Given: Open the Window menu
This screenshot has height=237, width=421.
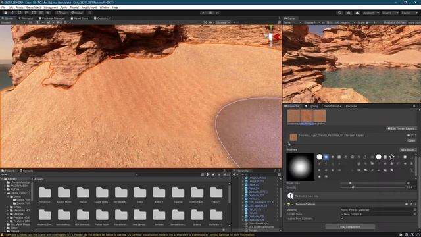Looking at the screenshot, I should point(105,7).
